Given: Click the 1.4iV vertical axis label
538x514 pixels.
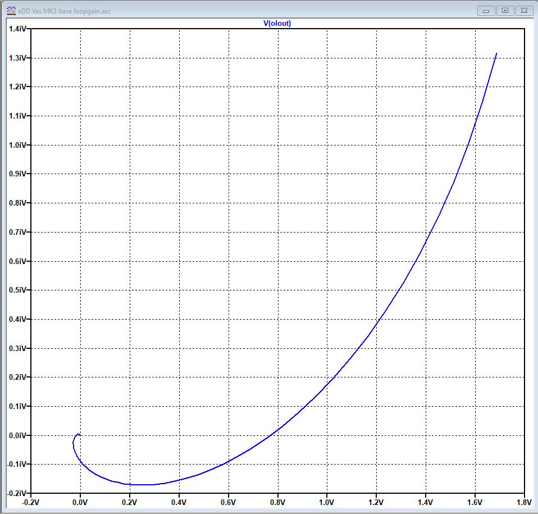Looking at the screenshot, I should click(x=18, y=29).
